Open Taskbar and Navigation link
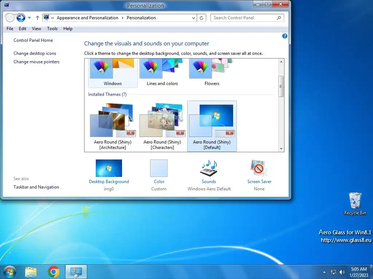Screen dimensions: 373x279 coord(36,187)
